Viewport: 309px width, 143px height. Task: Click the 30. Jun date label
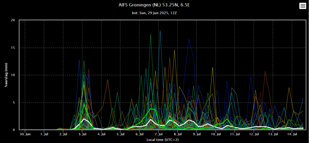tap(25, 134)
